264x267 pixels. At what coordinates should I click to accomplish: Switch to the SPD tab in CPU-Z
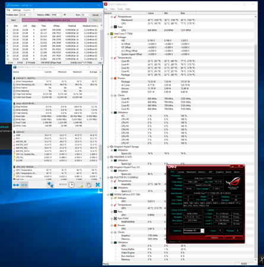211,172
